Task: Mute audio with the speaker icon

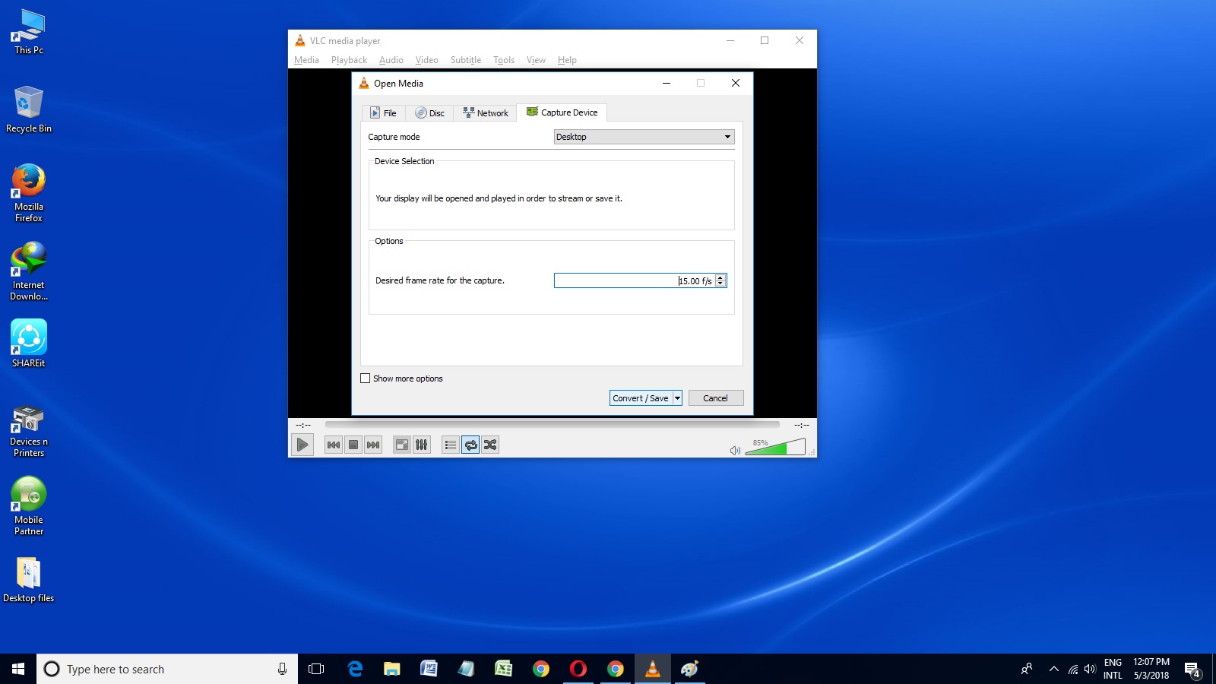Action: 735,450
